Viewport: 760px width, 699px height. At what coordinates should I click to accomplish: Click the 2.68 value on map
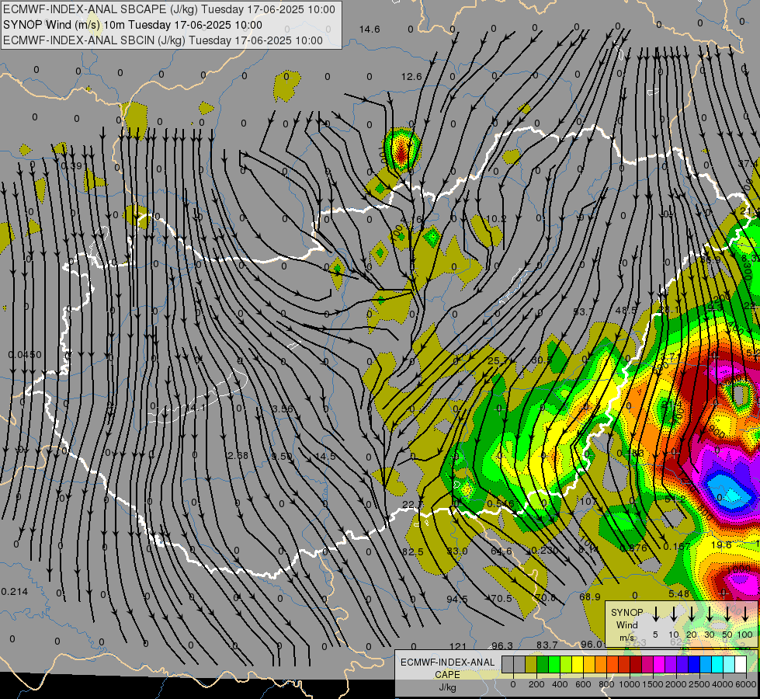[238, 455]
